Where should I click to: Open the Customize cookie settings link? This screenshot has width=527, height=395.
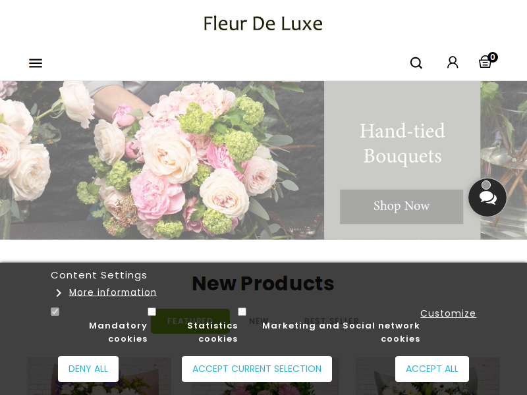448,313
